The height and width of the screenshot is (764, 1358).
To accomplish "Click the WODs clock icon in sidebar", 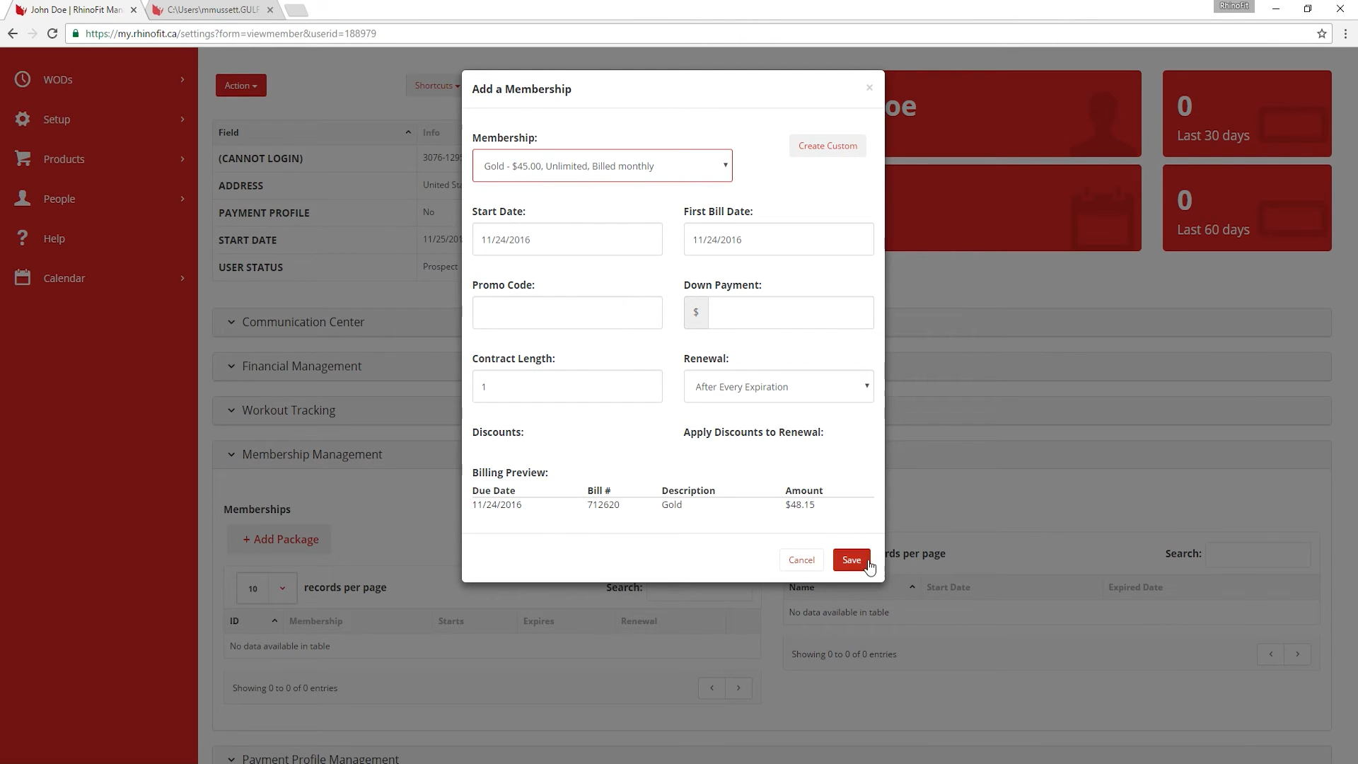I will 23,79.
